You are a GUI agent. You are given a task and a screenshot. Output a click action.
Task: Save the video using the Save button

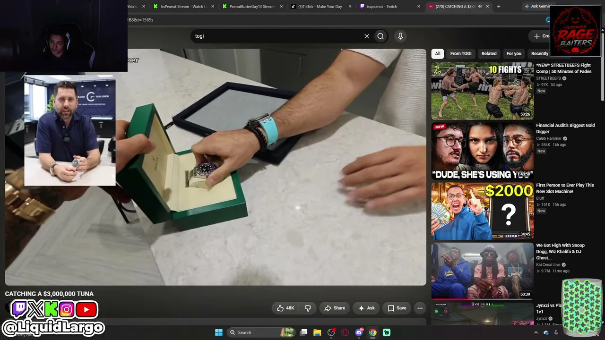coord(397,308)
